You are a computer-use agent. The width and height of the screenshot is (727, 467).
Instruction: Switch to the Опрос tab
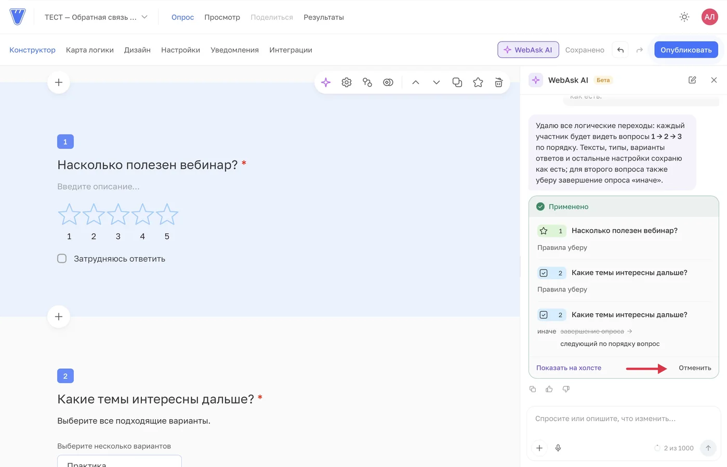(182, 17)
